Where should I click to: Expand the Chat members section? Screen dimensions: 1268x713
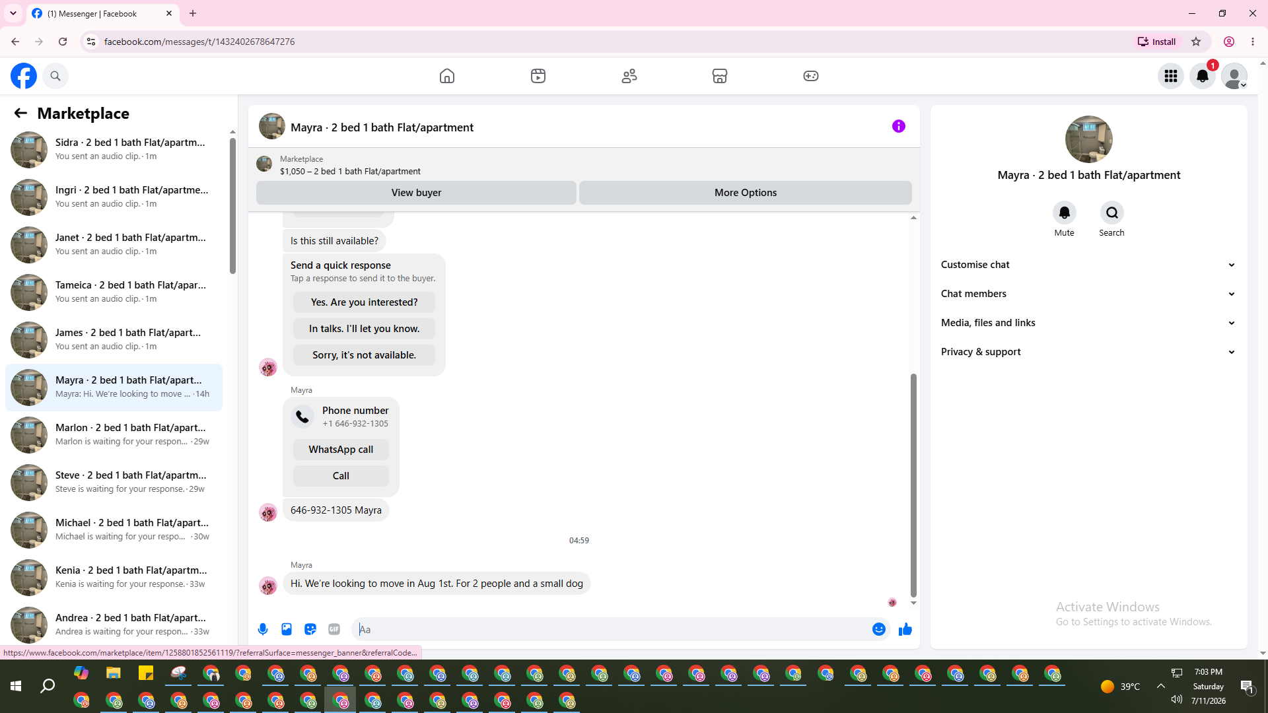click(x=1088, y=294)
